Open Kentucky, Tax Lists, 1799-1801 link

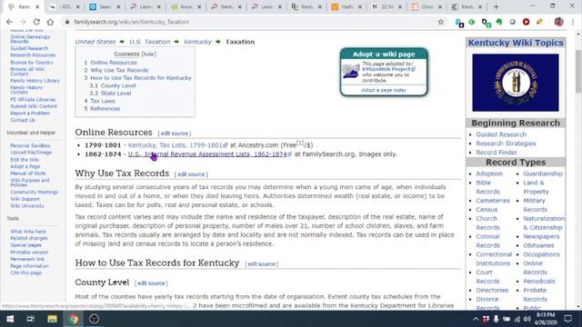pyautogui.click(x=175, y=145)
